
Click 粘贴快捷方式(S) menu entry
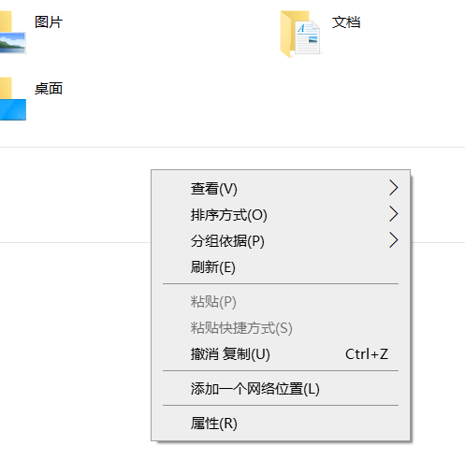tap(281, 328)
